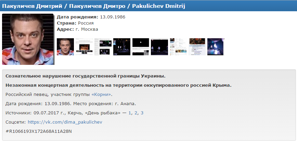Screen dimensions: 297x141
Task: Open seventh thumbnail showing social profile page
Action: click(x=178, y=47)
